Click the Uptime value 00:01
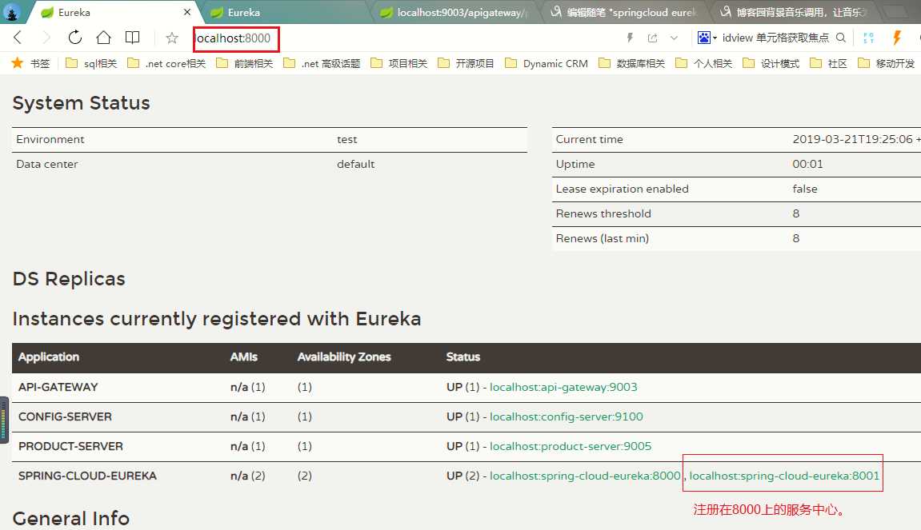 807,165
